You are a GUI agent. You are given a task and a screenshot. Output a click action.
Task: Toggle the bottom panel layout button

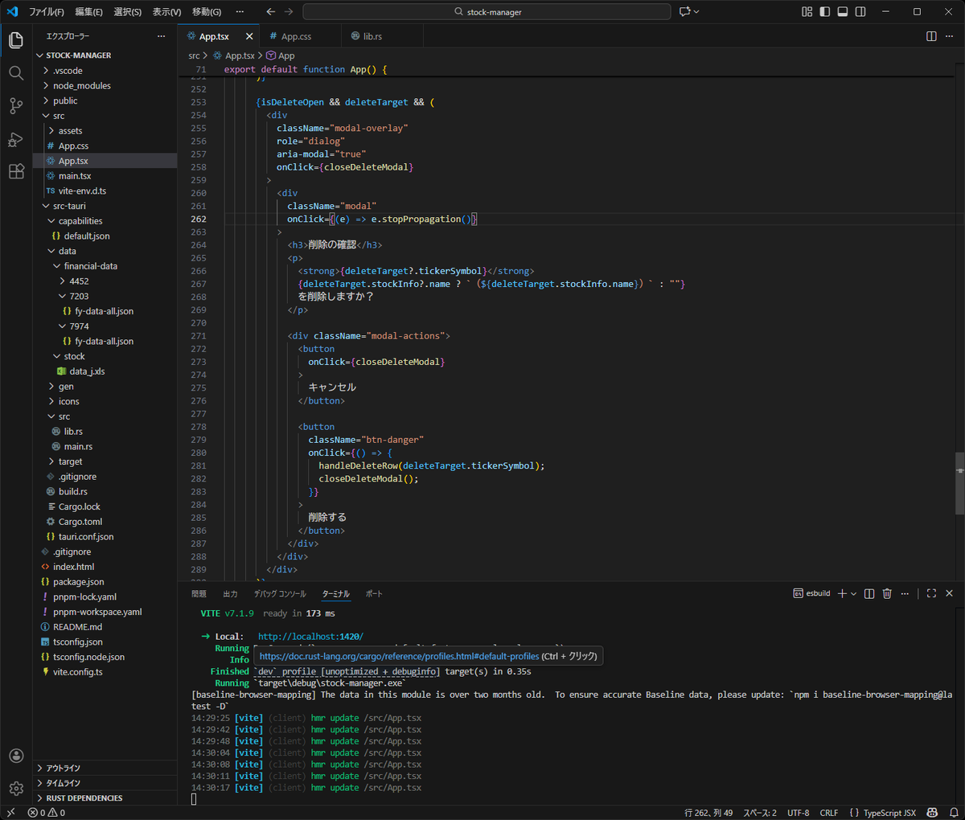coord(843,12)
